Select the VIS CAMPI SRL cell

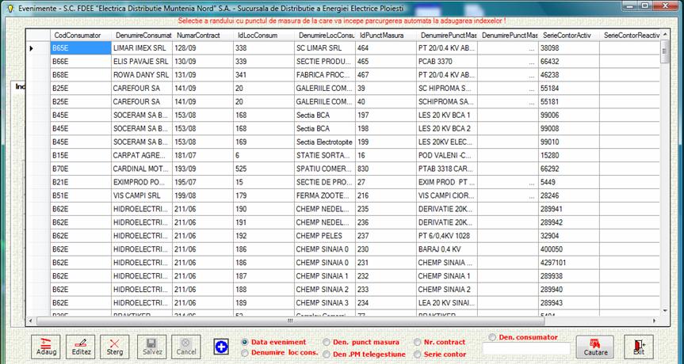point(142,195)
